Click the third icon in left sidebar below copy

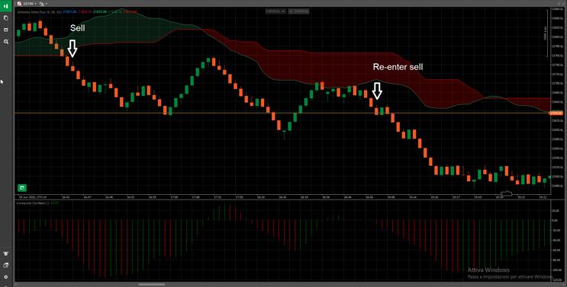[6, 30]
